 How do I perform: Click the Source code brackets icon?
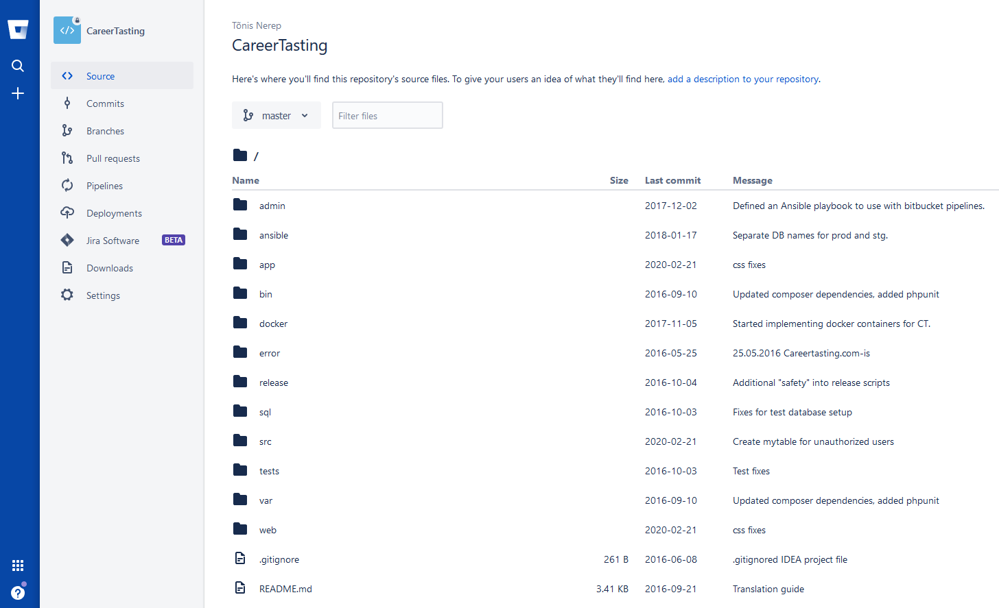67,76
